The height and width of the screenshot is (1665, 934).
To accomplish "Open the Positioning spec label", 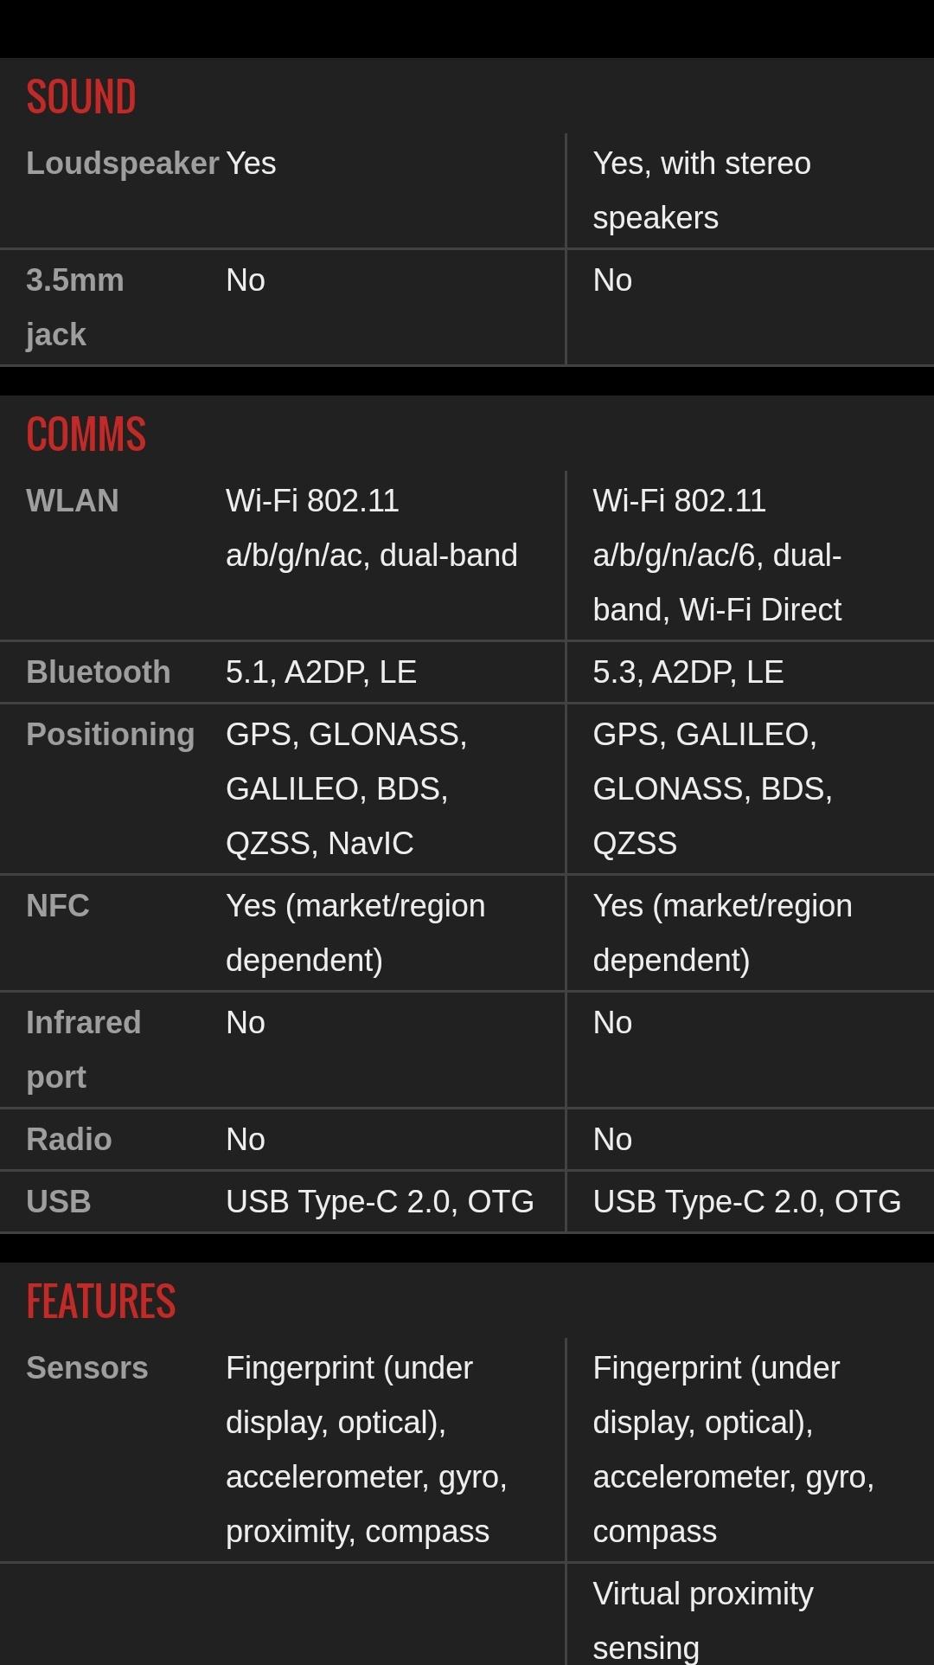I will [110, 735].
